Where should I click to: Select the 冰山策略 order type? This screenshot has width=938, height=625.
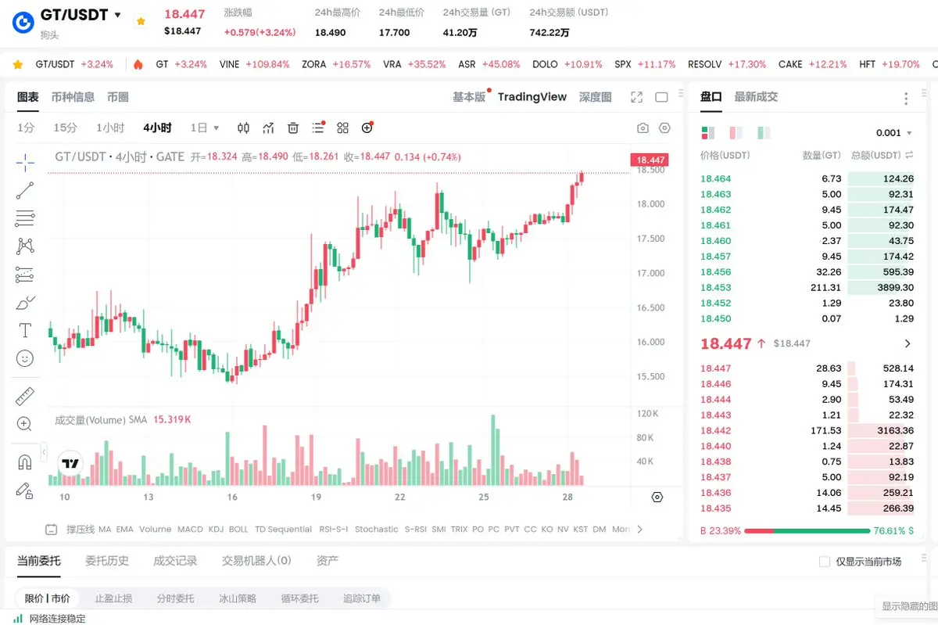point(238,598)
